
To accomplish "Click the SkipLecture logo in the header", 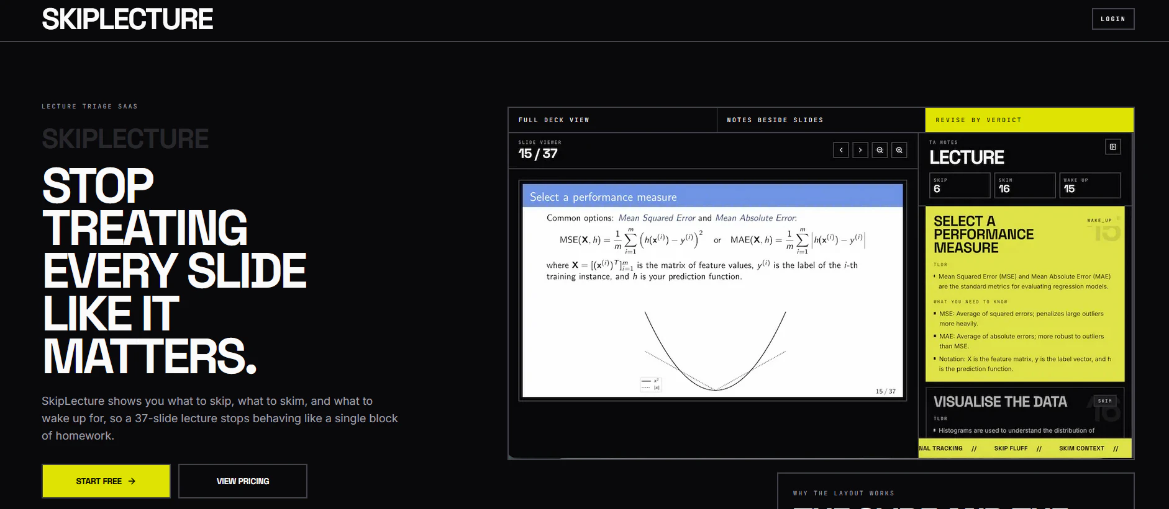I will 127,19.
